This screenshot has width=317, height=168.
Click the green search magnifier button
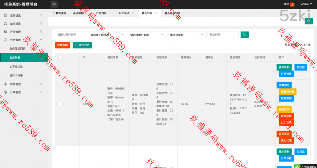(x=245, y=35)
